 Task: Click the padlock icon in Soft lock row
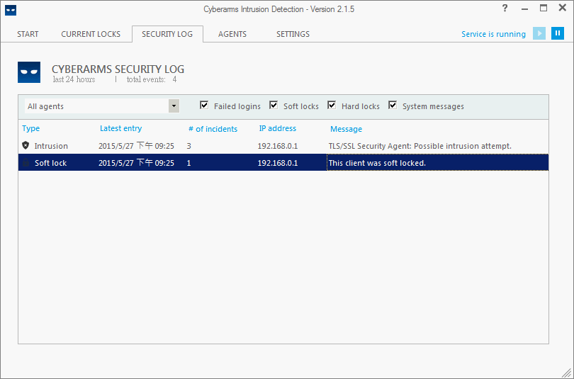pos(26,163)
